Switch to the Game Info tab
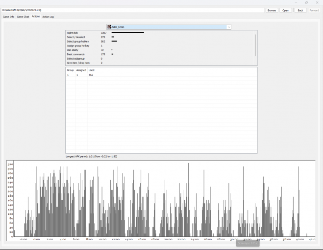The image size is (323, 250). pyautogui.click(x=8, y=17)
